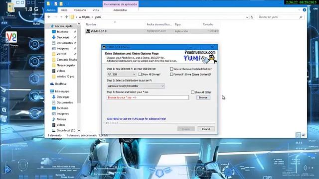Expand the address bar history dropdown
The image size is (319, 179).
(x=247, y=17)
